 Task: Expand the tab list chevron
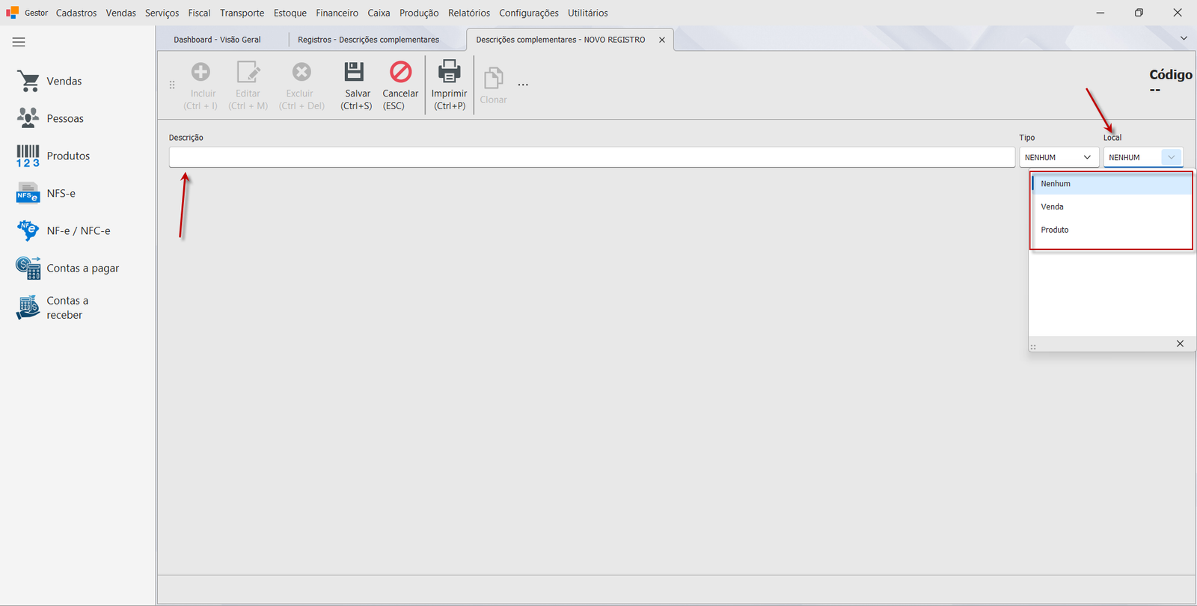tap(1184, 38)
